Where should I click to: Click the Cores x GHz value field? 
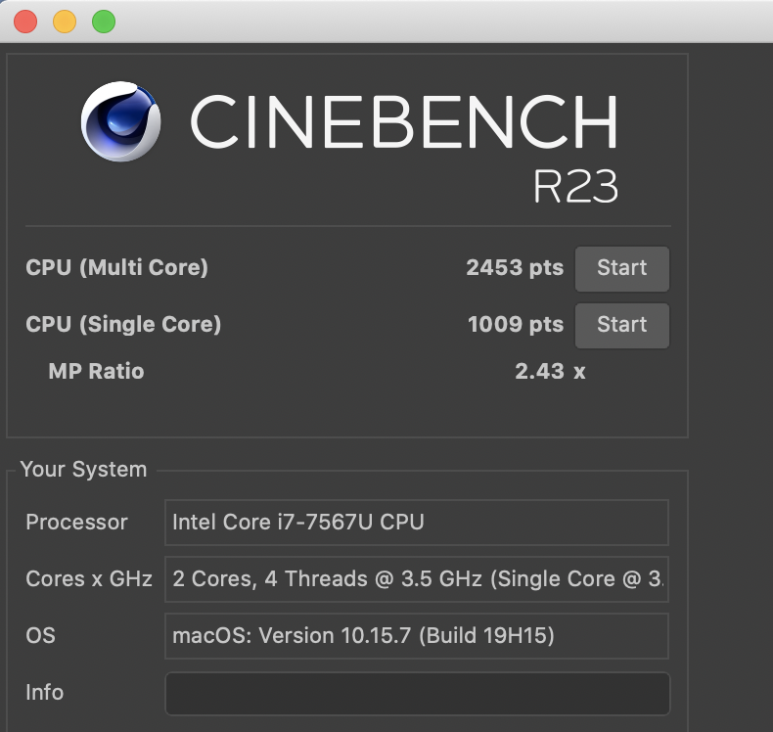417,579
